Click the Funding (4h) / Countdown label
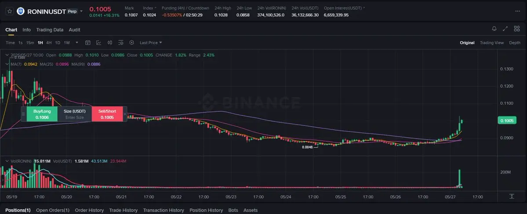527x214 pixels. [185, 8]
